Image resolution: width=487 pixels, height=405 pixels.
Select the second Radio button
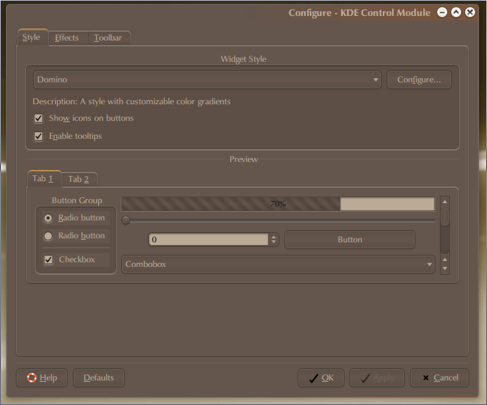(x=48, y=236)
